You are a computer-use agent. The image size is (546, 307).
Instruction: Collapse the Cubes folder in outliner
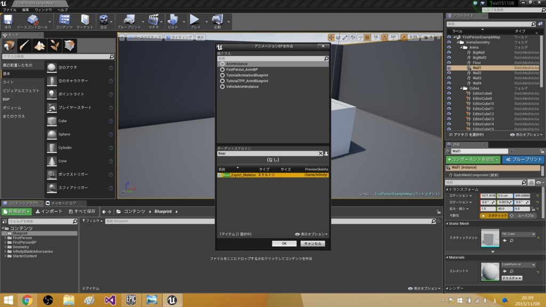pos(461,88)
